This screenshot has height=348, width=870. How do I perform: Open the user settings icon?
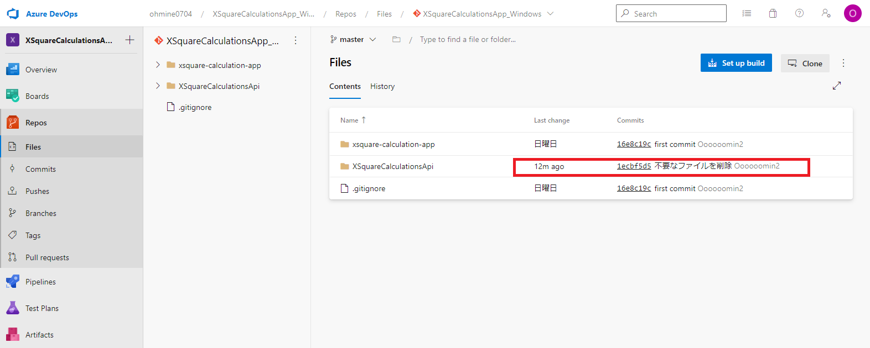[826, 13]
